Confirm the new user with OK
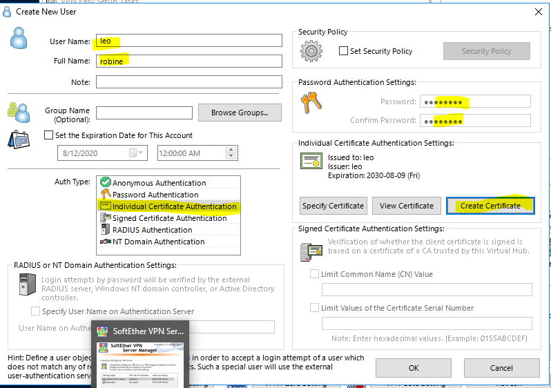This screenshot has height=388, width=551. (414, 368)
